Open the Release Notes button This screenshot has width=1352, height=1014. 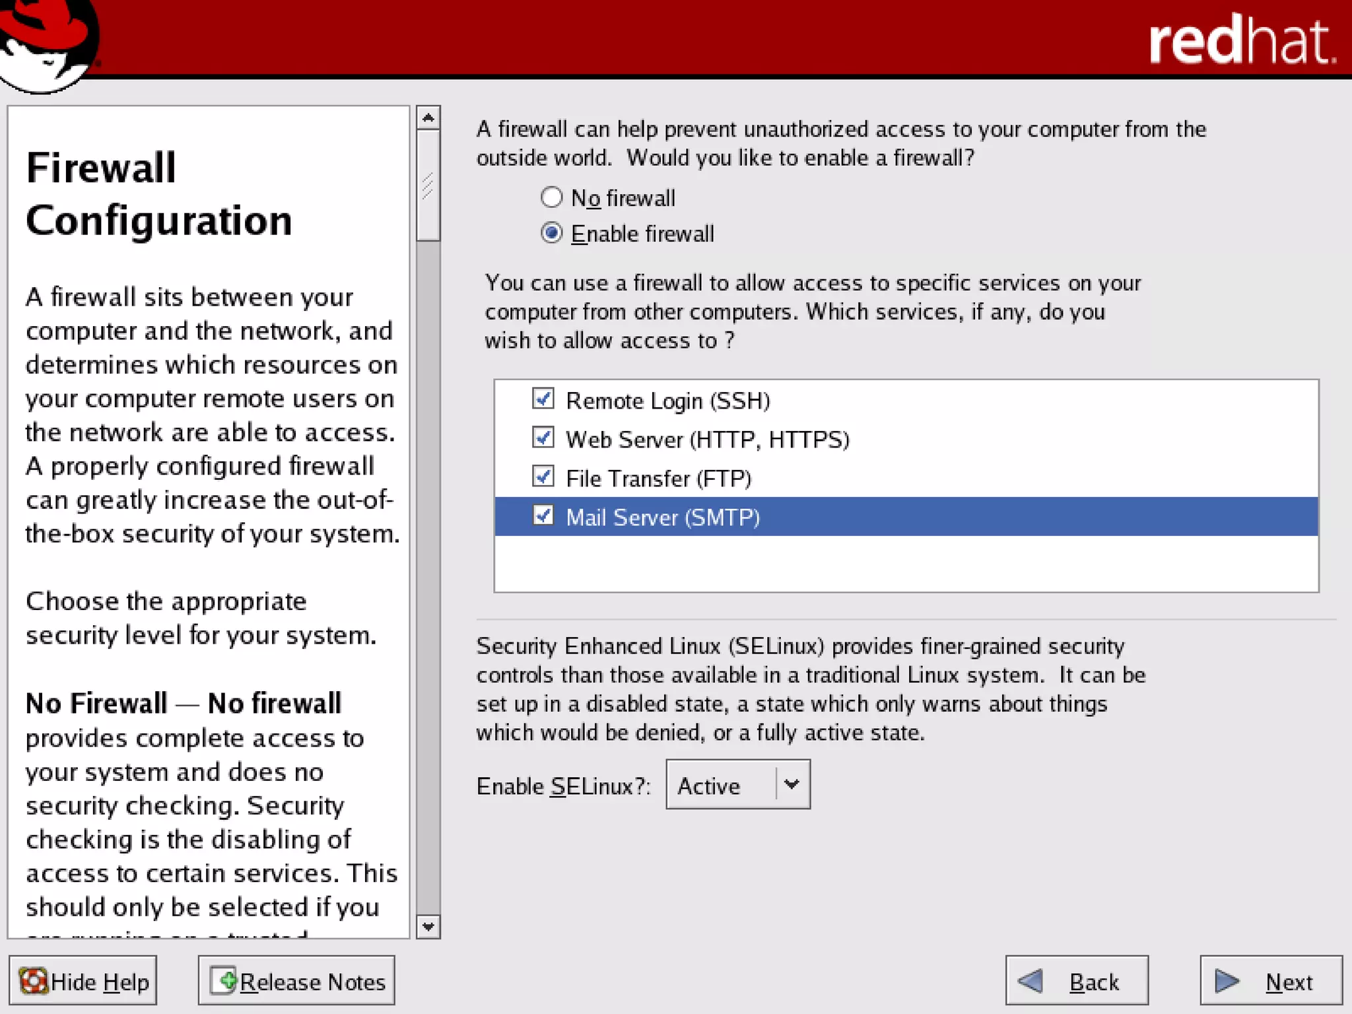point(296,981)
